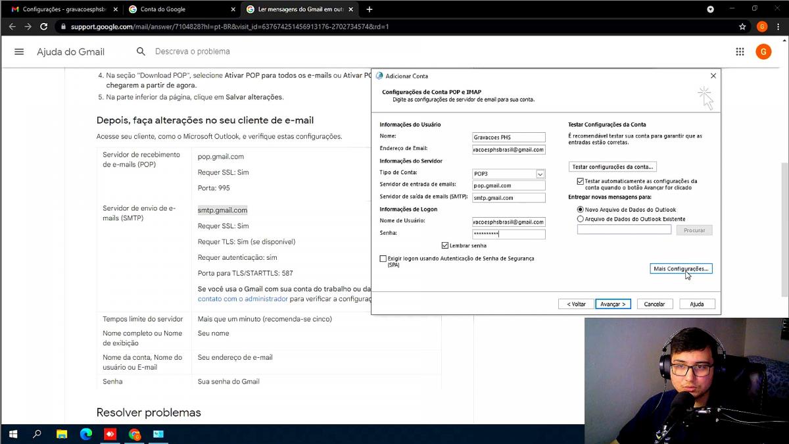Open the orange G account avatar on the page

[763, 52]
